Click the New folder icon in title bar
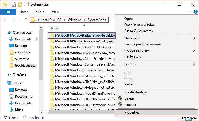The image size is (199, 121). 19,5
